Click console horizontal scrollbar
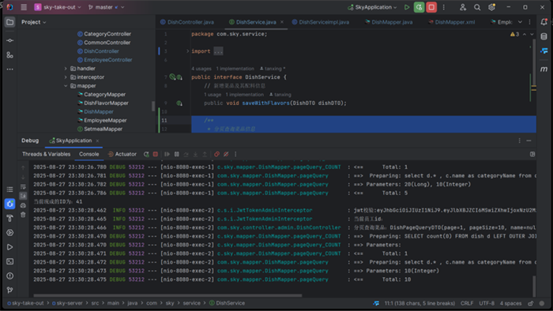553x311 pixels. pos(167,295)
